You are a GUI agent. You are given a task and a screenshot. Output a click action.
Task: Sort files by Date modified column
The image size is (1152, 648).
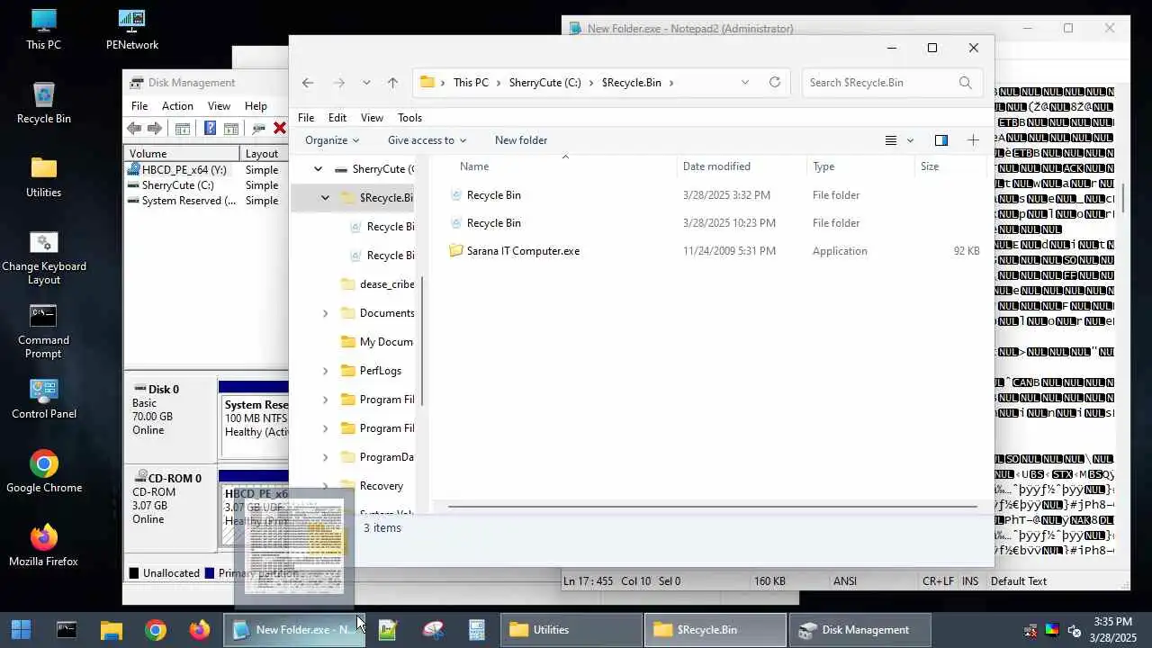(x=716, y=166)
